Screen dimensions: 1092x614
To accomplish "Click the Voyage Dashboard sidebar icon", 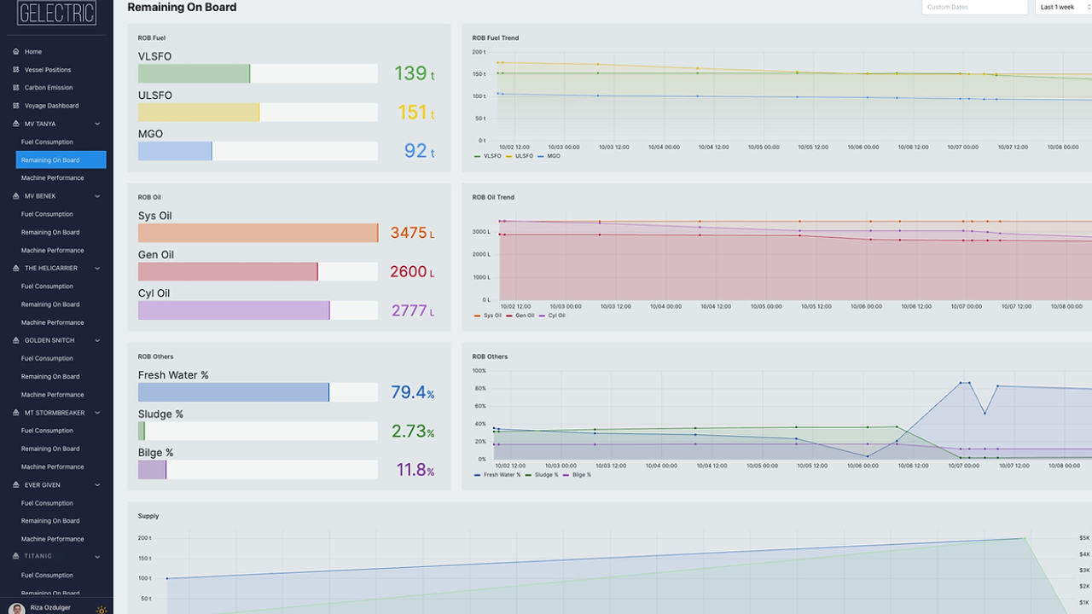I will click(16, 106).
